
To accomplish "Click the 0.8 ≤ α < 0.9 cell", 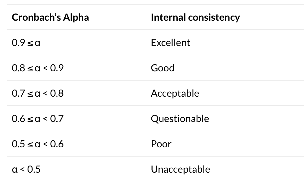I will click(37, 68).
